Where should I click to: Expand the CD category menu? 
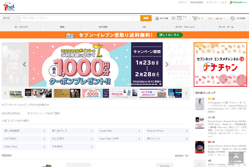coord(145,27)
